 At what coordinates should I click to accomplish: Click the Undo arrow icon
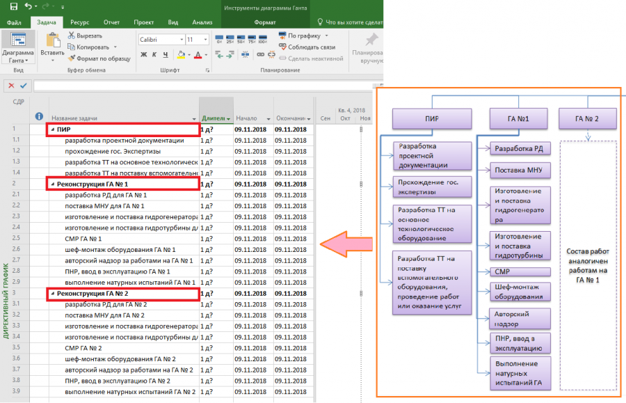(29, 6)
